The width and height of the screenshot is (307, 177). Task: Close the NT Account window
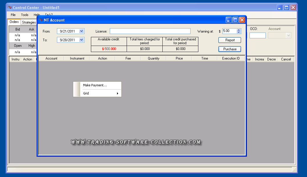(x=242, y=20)
